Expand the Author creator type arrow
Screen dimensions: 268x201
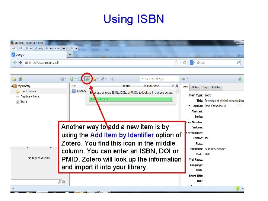click(x=189, y=106)
